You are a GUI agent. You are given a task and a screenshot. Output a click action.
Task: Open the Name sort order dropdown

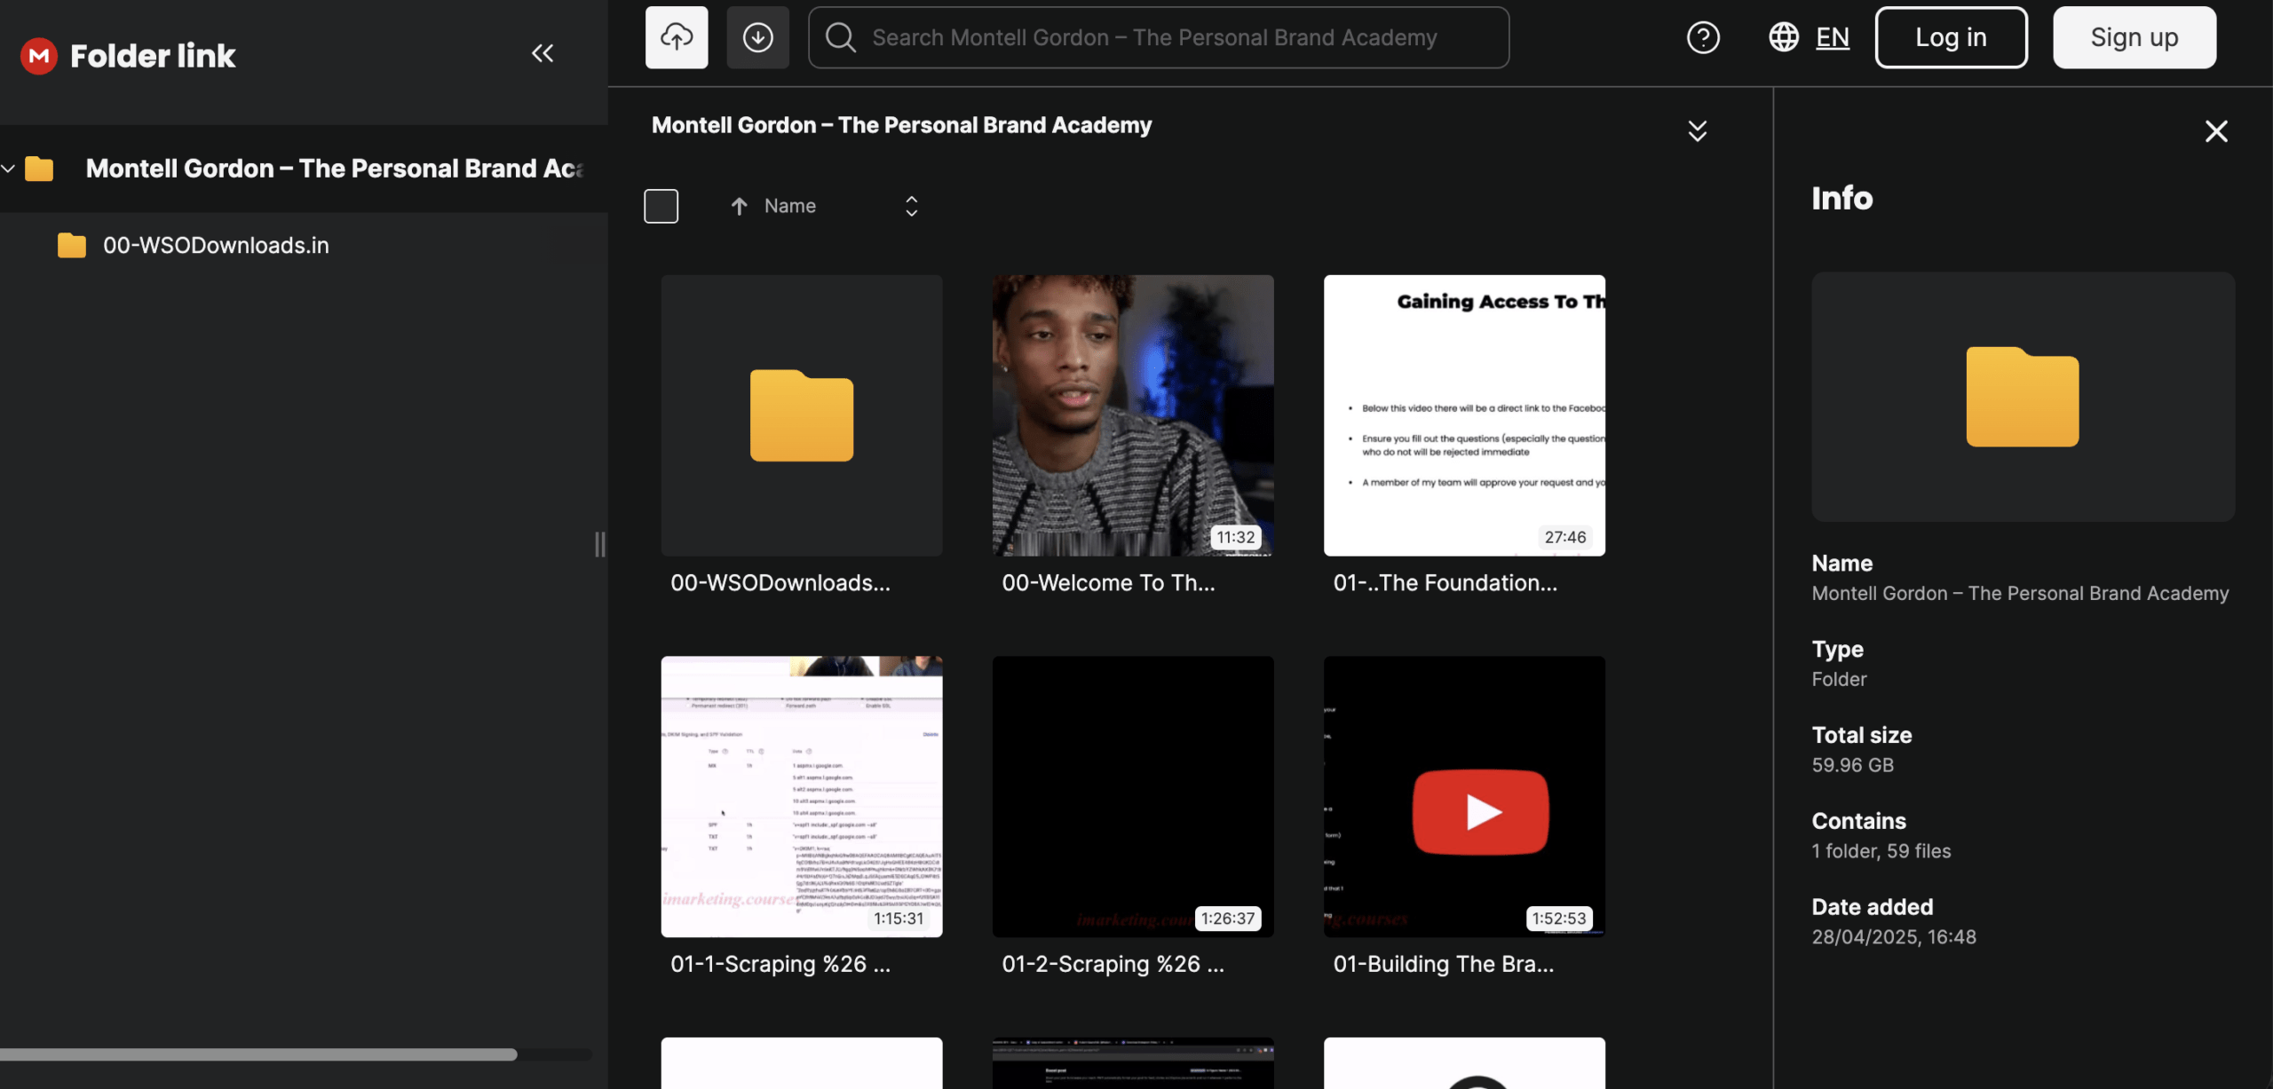click(x=911, y=206)
